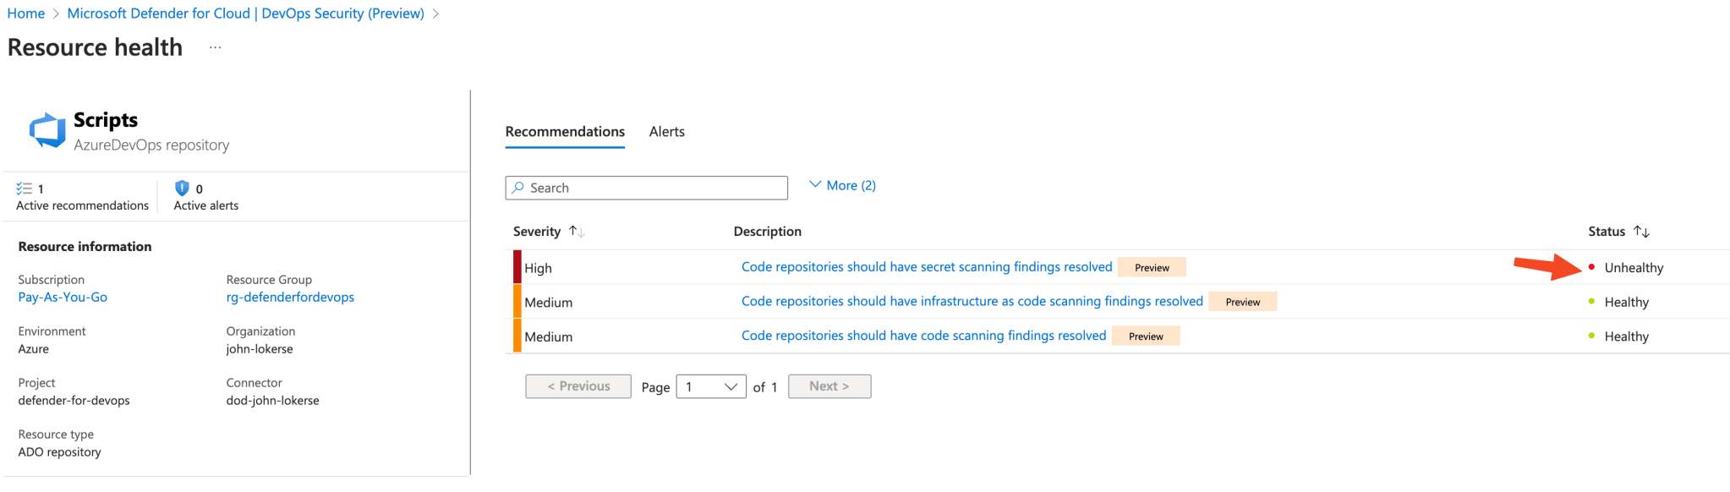Open code scanning findings resolved recommendation
This screenshot has height=492, width=1730.
(x=923, y=336)
